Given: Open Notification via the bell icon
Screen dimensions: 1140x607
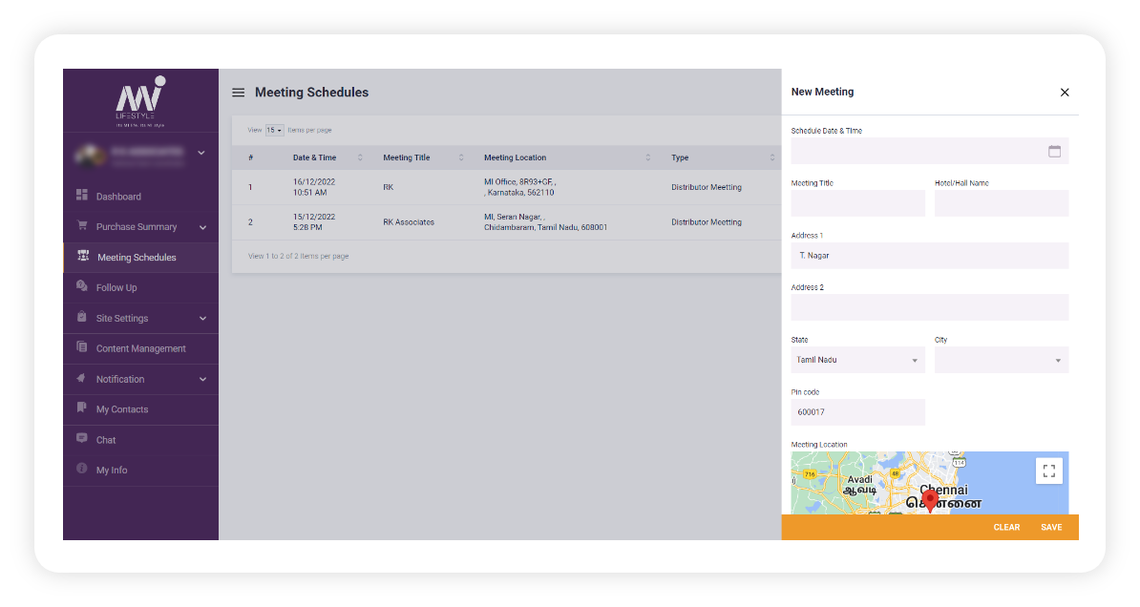Looking at the screenshot, I should 81,379.
